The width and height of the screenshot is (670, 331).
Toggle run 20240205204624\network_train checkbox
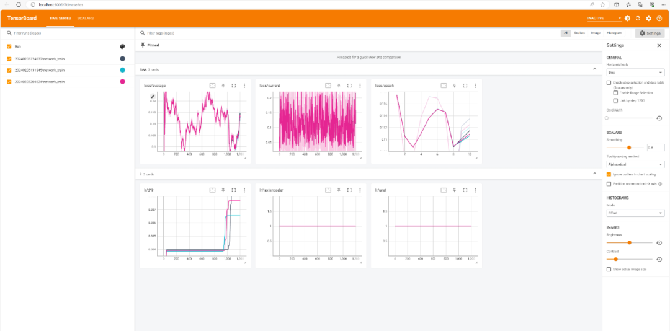pos(9,82)
